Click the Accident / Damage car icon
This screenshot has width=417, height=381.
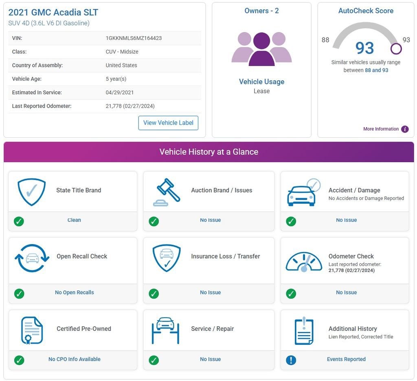click(x=304, y=192)
